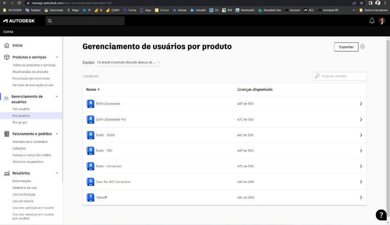Click the Produtos e serviços cube icon
Image resolution: width=390 pixels, height=225 pixels.
[x=7, y=57]
